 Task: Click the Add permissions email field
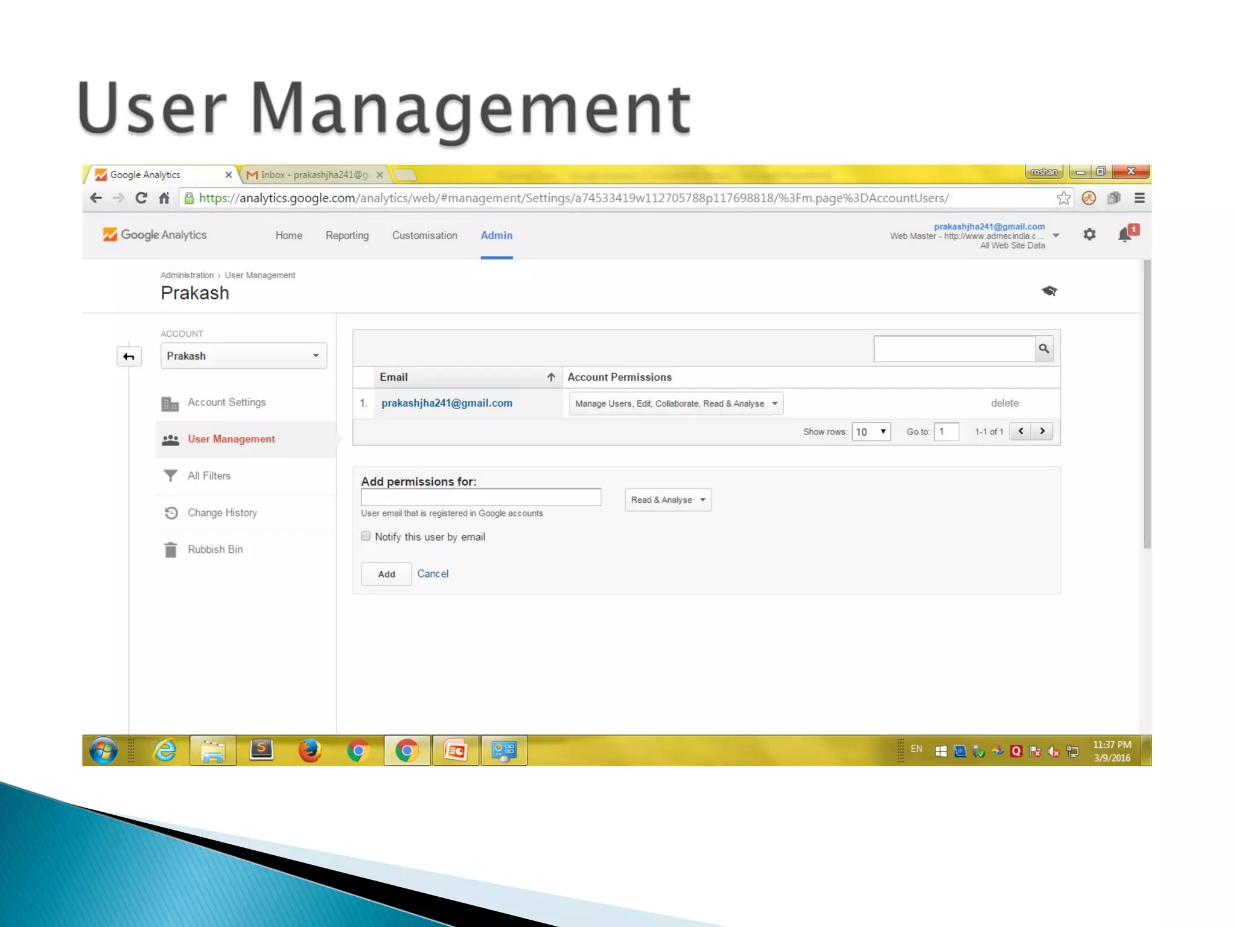point(480,497)
